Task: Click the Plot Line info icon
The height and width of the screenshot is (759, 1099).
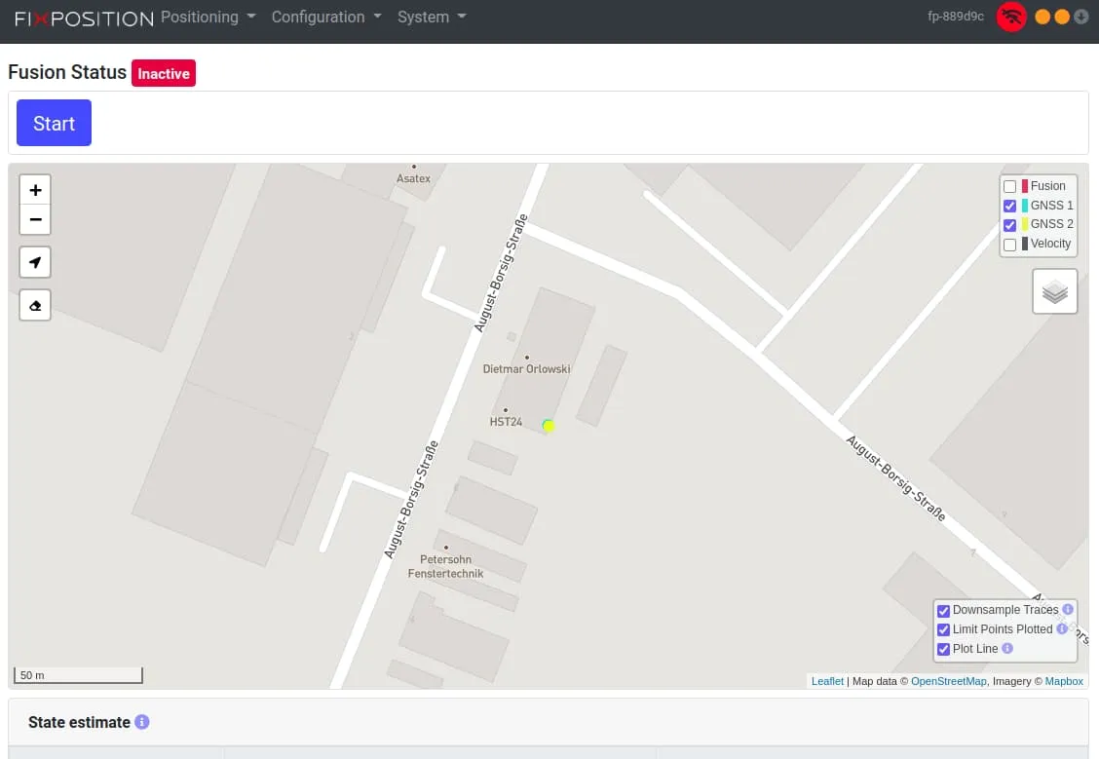Action: [1007, 648]
